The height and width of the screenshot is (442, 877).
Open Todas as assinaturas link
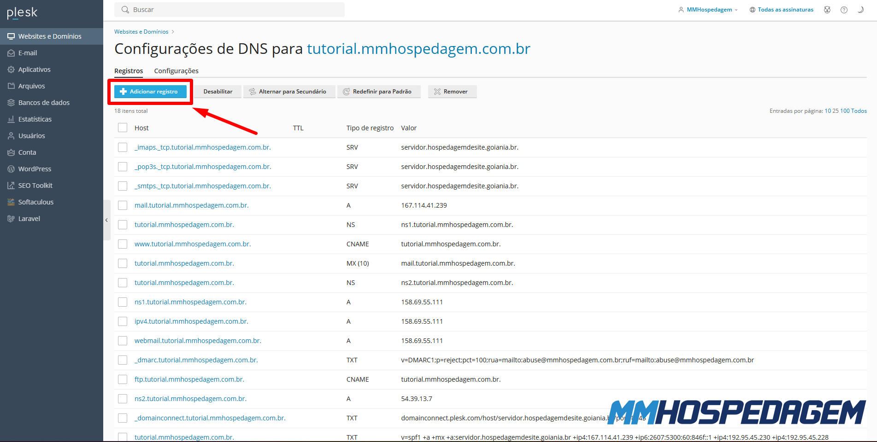click(x=785, y=10)
